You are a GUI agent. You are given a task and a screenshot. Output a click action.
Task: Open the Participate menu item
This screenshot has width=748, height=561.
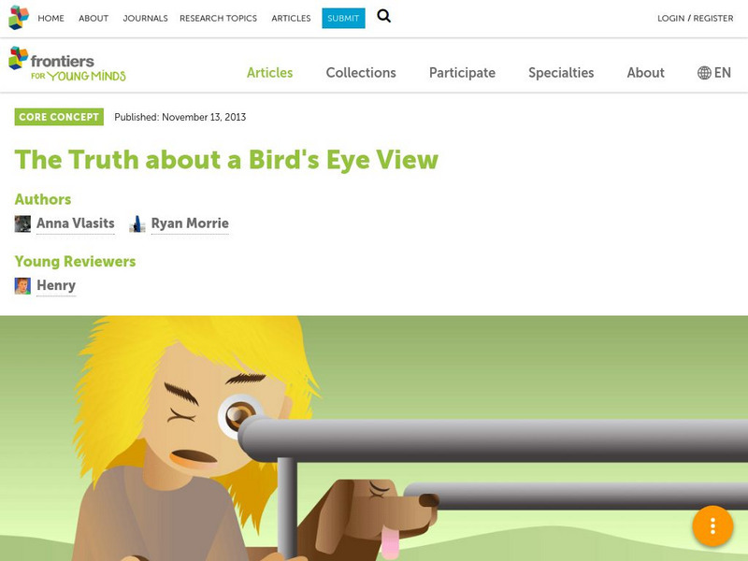(x=462, y=73)
